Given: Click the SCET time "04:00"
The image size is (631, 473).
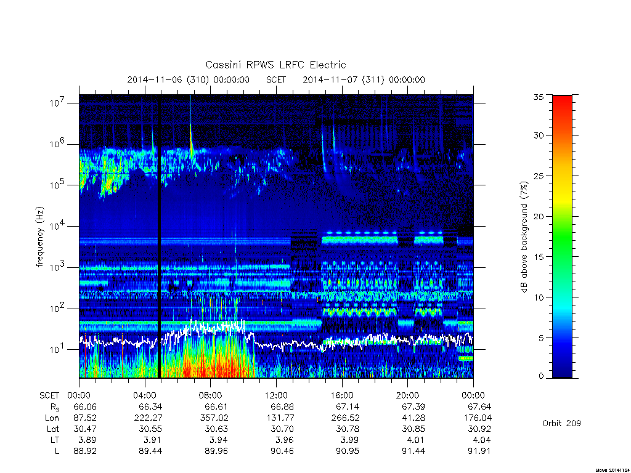Looking at the screenshot, I should point(145,395).
